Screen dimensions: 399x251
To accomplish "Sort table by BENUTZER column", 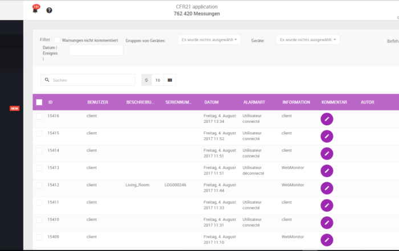I will coord(97,102).
